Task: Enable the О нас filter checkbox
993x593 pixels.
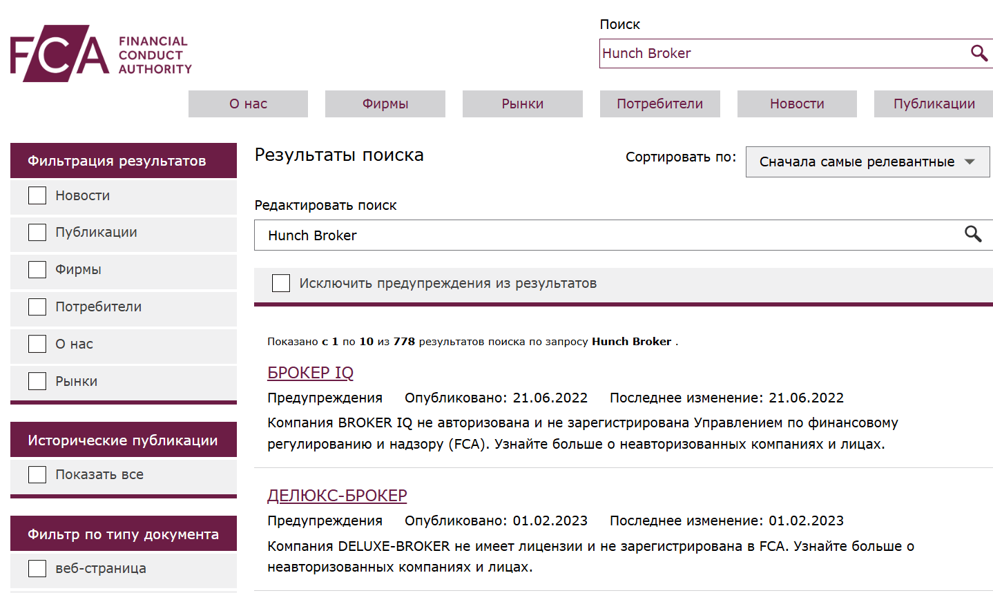Action: tap(37, 344)
